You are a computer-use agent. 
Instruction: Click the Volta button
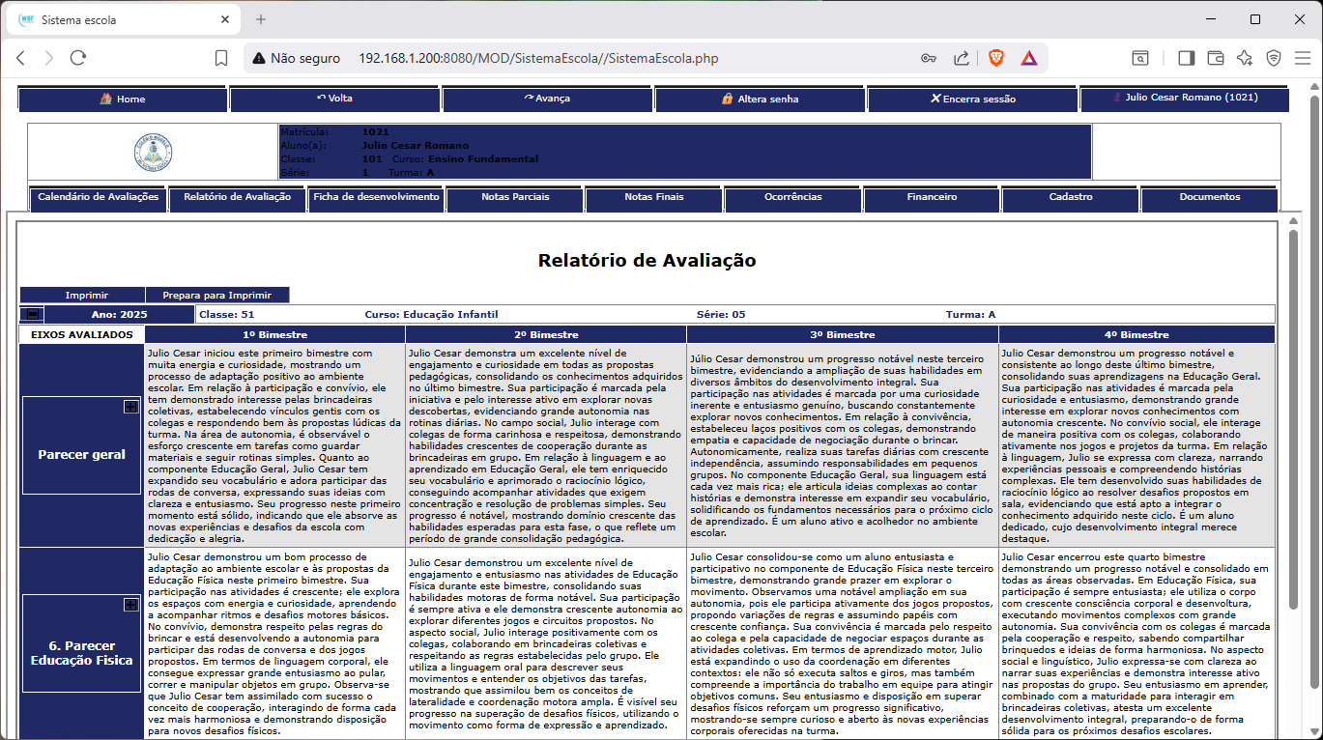334,100
